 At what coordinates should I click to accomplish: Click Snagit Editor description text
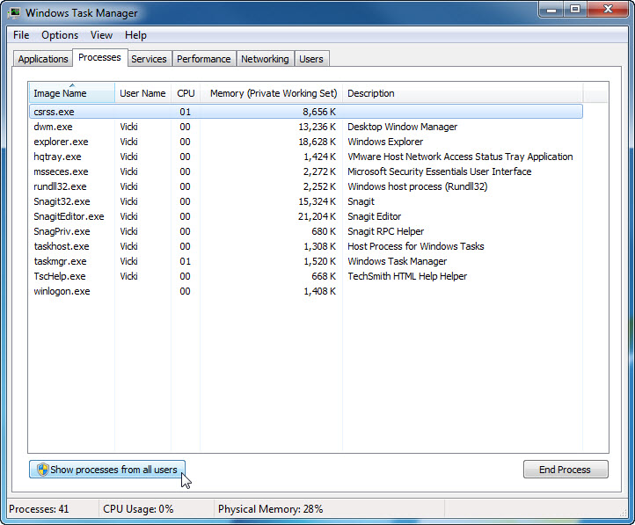click(x=374, y=216)
